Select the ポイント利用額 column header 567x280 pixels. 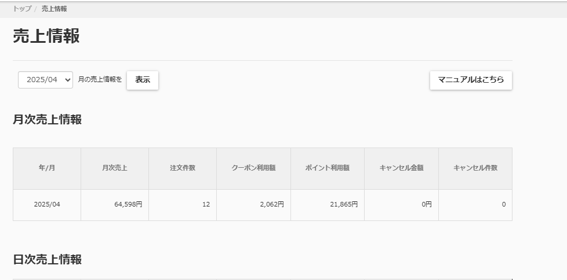(328, 168)
